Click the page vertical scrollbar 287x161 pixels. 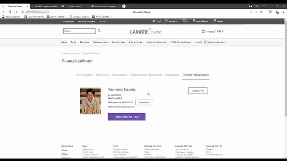tap(286, 68)
